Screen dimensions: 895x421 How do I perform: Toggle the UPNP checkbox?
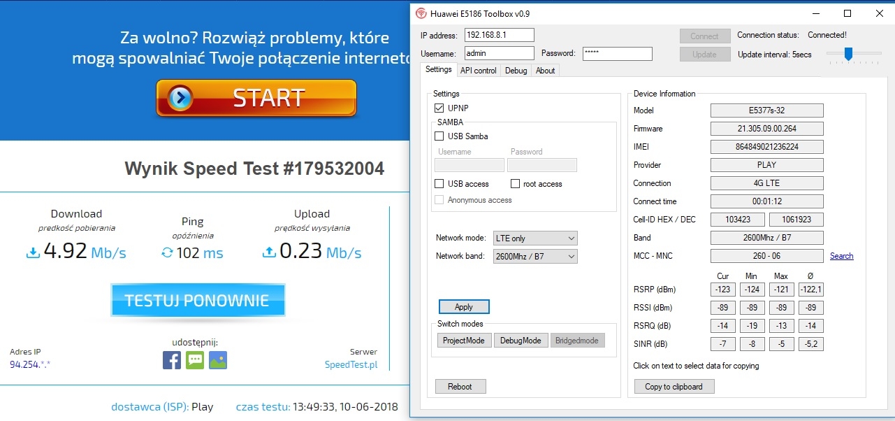[439, 108]
